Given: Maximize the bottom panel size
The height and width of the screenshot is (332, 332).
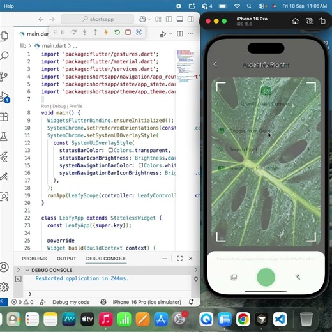Looking at the screenshot, I should pyautogui.click(x=180, y=259).
